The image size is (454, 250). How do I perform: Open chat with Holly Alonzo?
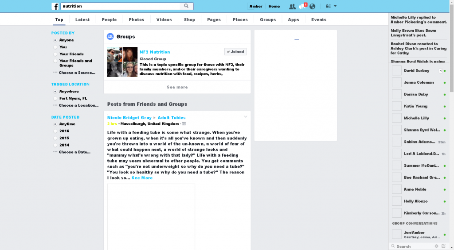click(419, 201)
